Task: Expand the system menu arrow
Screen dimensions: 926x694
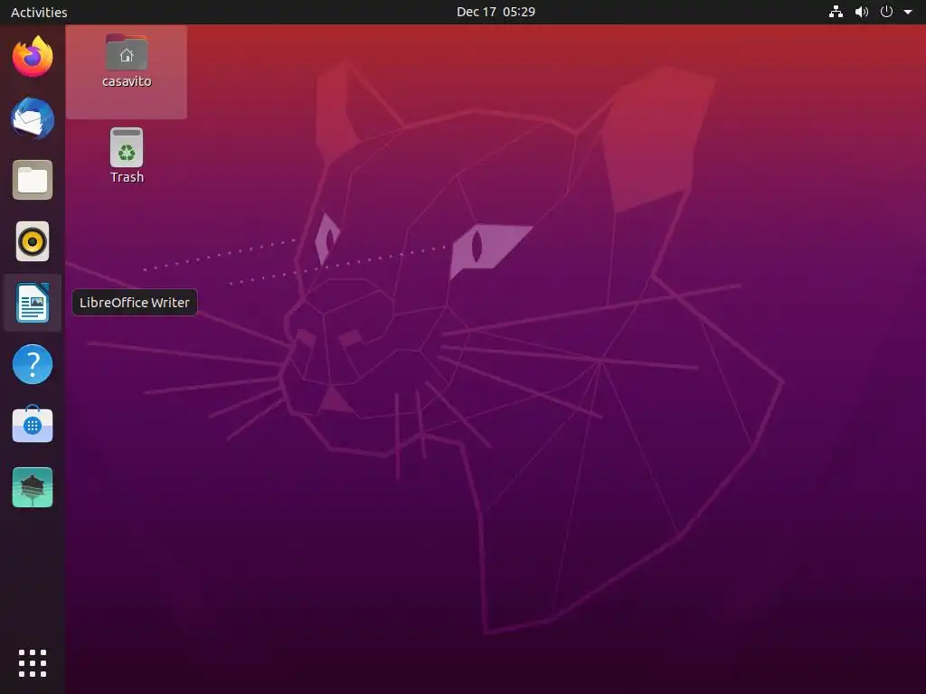Action: (908, 12)
